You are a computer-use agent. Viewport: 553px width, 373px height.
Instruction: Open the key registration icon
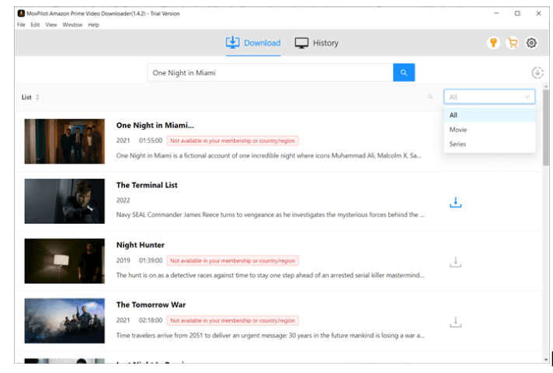coord(492,44)
